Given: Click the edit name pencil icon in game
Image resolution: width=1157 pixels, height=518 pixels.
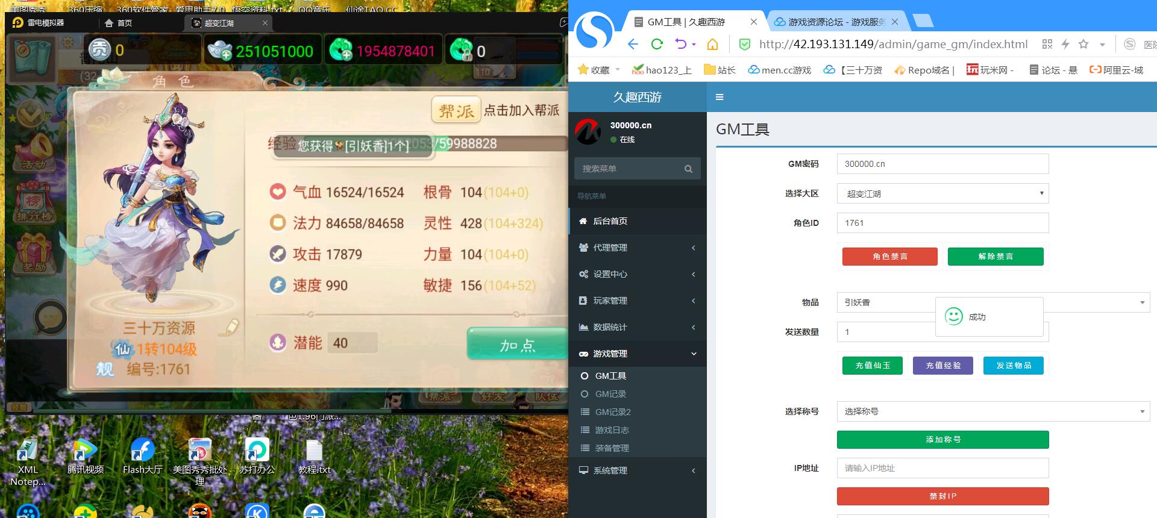Looking at the screenshot, I should (x=228, y=327).
